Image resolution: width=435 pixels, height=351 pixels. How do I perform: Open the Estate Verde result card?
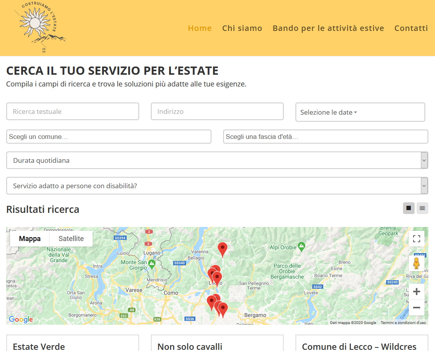(x=39, y=347)
